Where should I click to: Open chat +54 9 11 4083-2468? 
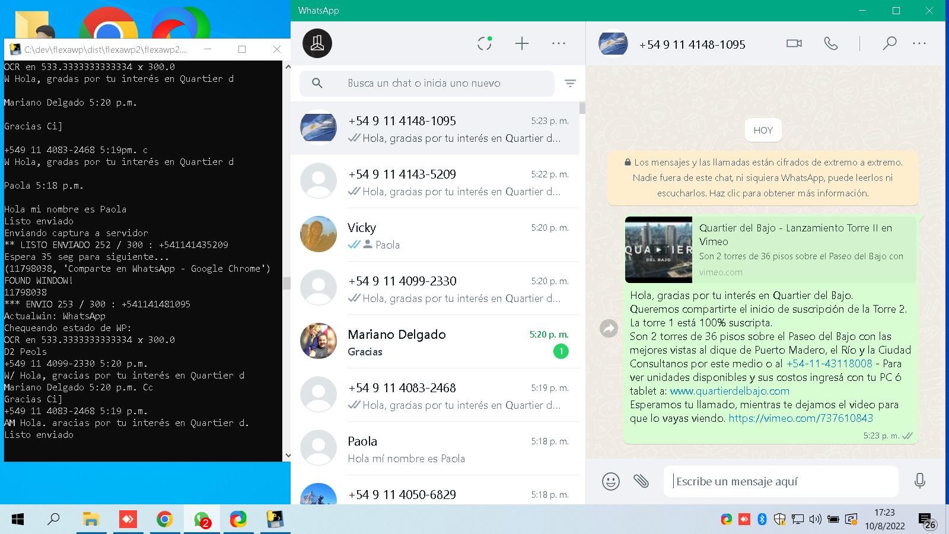pyautogui.click(x=435, y=395)
